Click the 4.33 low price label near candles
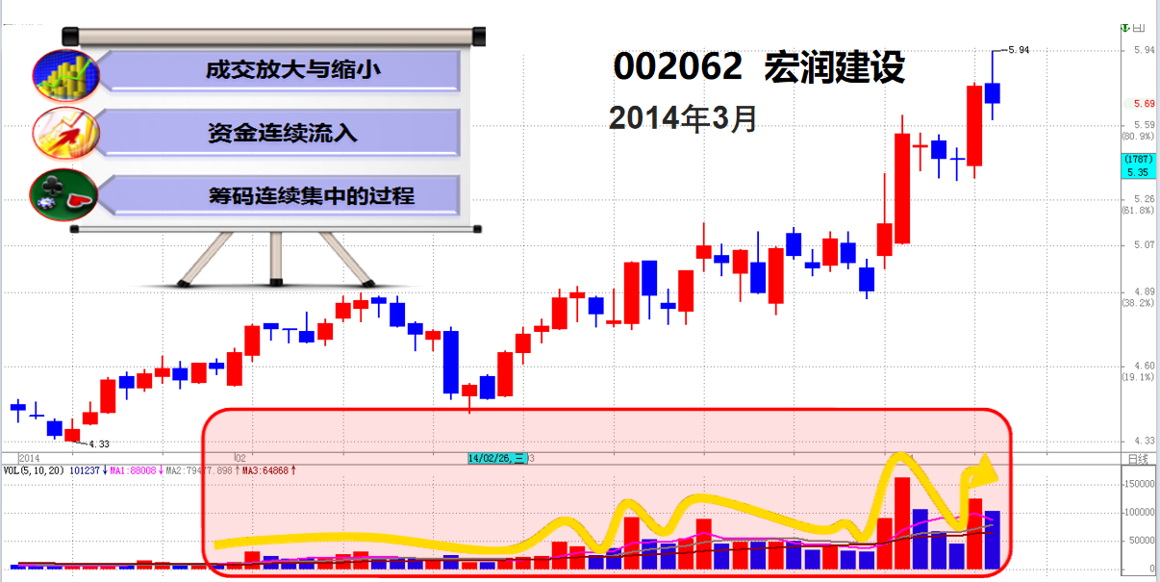Screen dimensions: 1160x582 [98, 443]
